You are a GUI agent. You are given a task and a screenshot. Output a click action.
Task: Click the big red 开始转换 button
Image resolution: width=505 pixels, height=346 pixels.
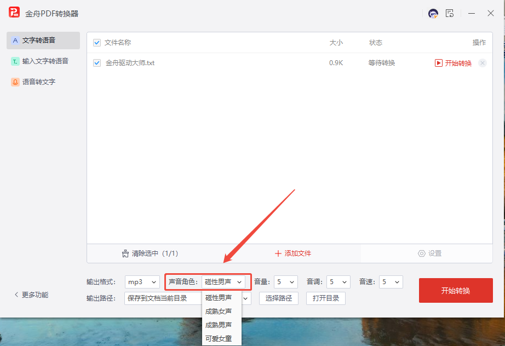pos(456,291)
